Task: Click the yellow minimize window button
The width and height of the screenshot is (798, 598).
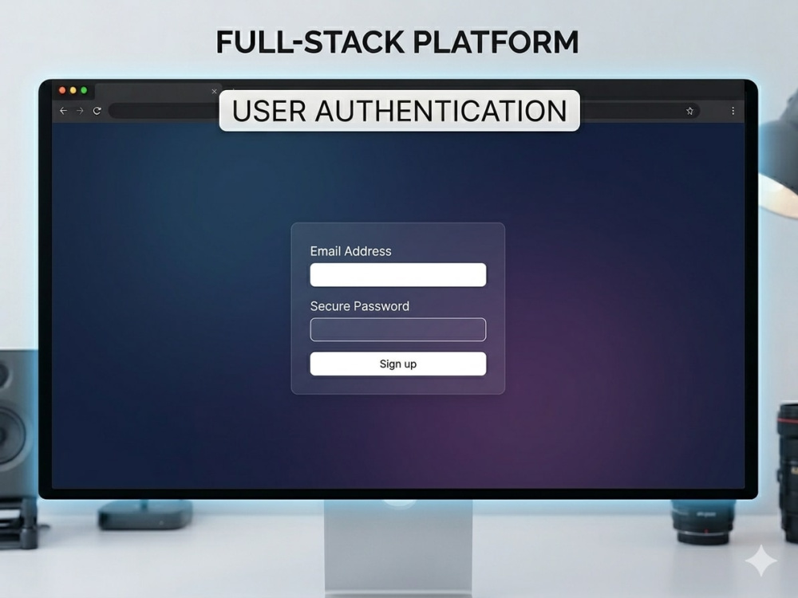Action: 73,91
